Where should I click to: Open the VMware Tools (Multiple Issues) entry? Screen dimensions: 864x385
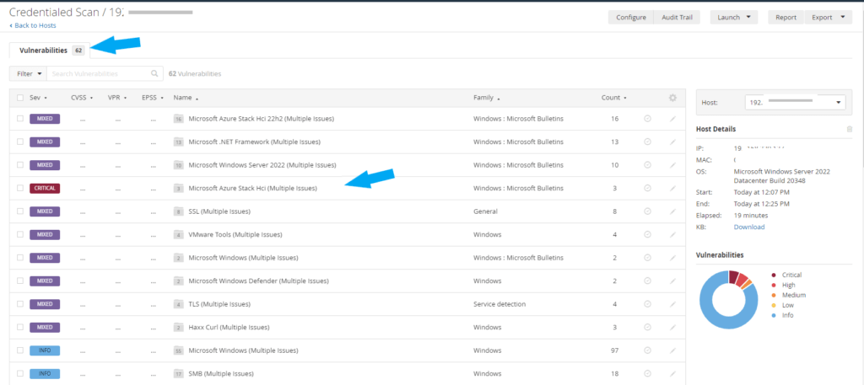[x=235, y=234]
